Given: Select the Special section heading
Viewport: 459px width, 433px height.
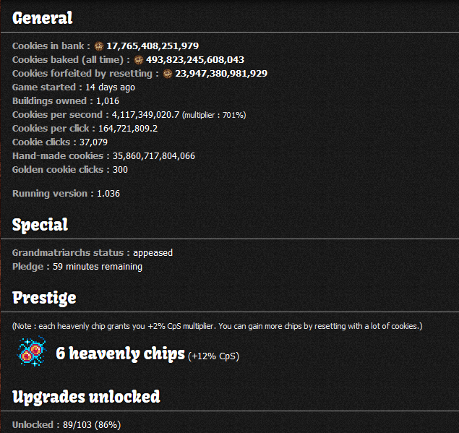Looking at the screenshot, I should (x=40, y=225).
